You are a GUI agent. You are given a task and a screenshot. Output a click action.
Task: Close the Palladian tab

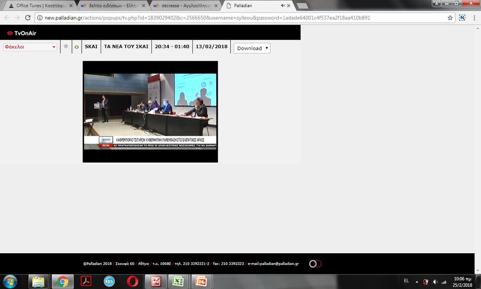click(x=288, y=6)
